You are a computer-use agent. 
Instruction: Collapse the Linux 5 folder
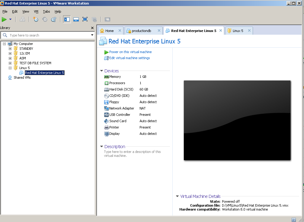tap(10, 68)
